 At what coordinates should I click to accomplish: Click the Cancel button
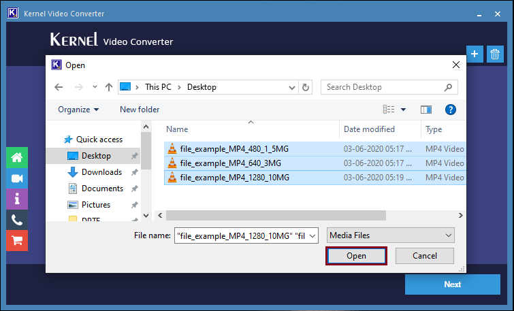pos(425,256)
